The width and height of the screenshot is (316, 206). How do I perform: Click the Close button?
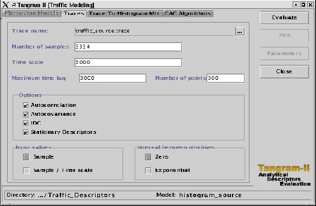(x=284, y=72)
